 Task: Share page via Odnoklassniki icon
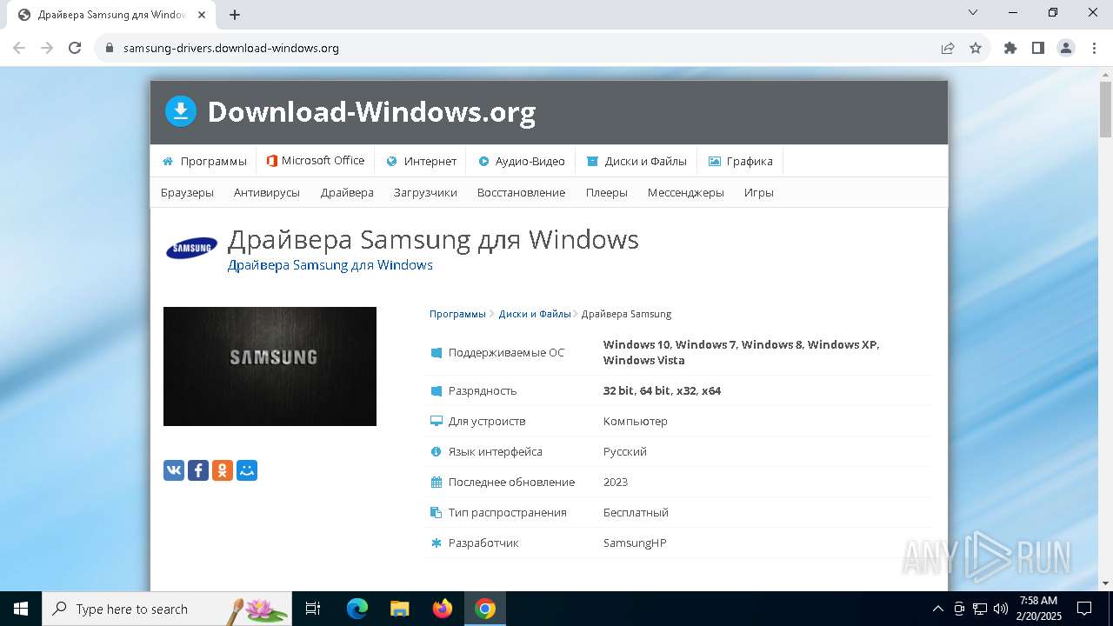(223, 470)
